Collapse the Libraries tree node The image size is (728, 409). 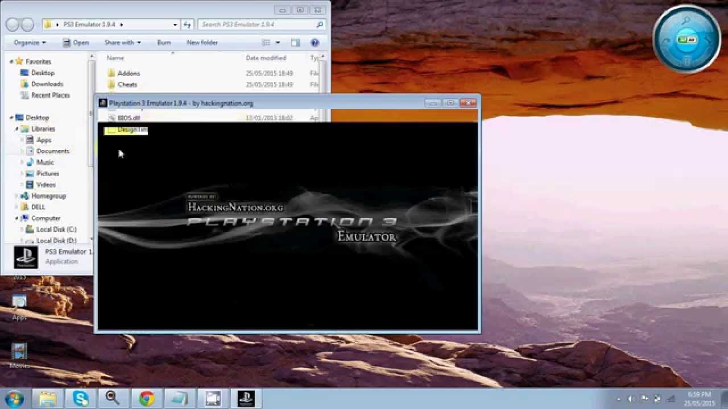[16, 129]
